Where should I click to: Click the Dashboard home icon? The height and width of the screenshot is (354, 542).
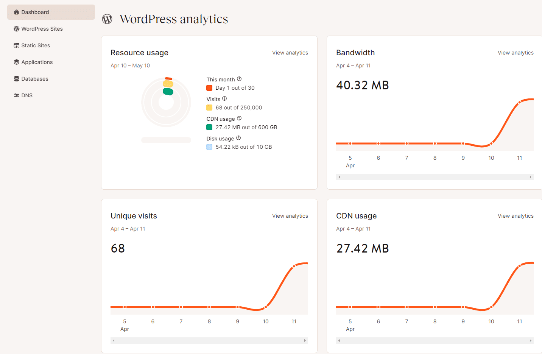click(x=16, y=12)
